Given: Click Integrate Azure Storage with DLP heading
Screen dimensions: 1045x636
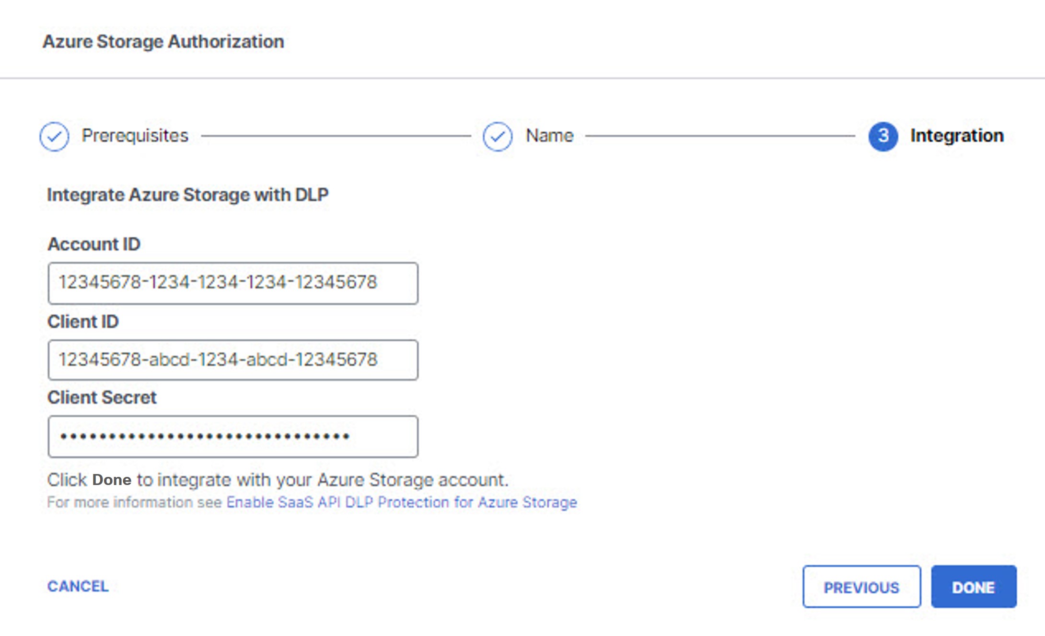Looking at the screenshot, I should pyautogui.click(x=187, y=195).
